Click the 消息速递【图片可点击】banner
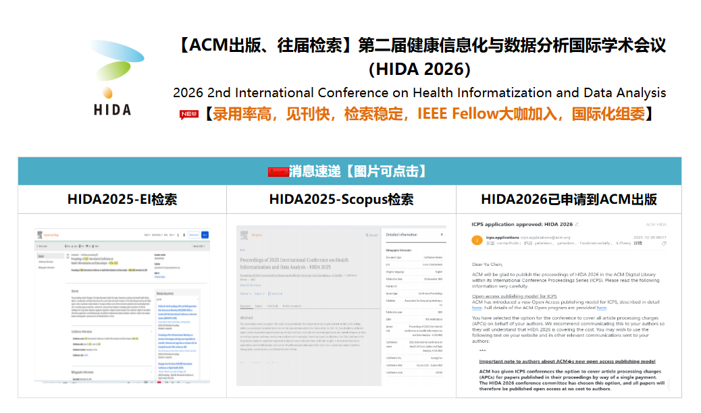Viewport: 701px width, 413px height. pyautogui.click(x=350, y=171)
